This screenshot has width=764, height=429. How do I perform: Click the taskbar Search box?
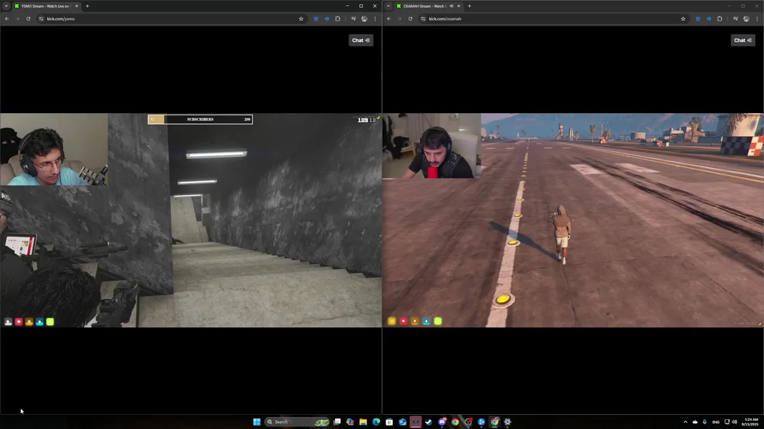point(298,422)
